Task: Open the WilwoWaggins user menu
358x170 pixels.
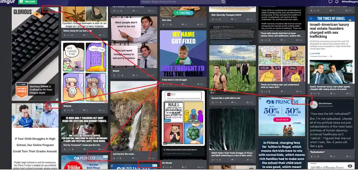Action: point(349,1)
